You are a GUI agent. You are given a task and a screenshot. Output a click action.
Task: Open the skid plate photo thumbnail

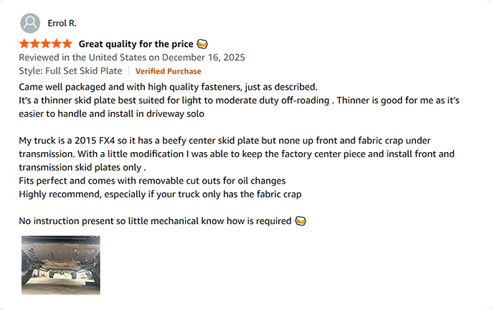click(x=60, y=264)
